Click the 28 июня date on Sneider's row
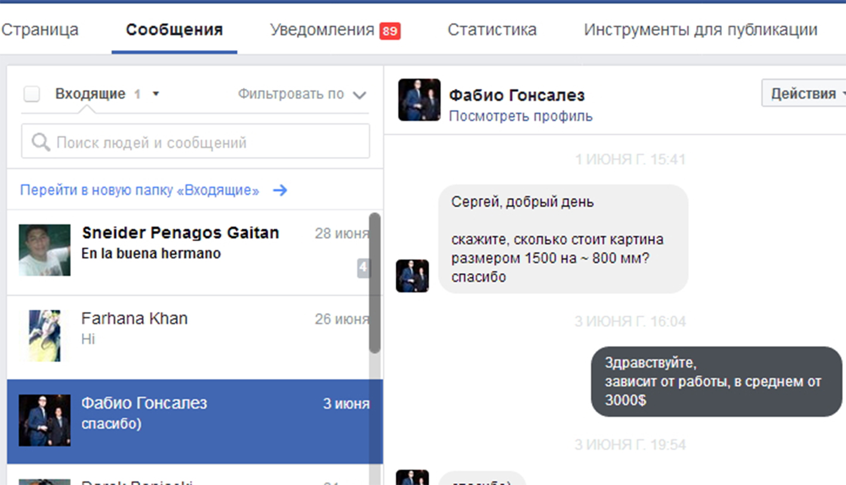 (x=342, y=233)
